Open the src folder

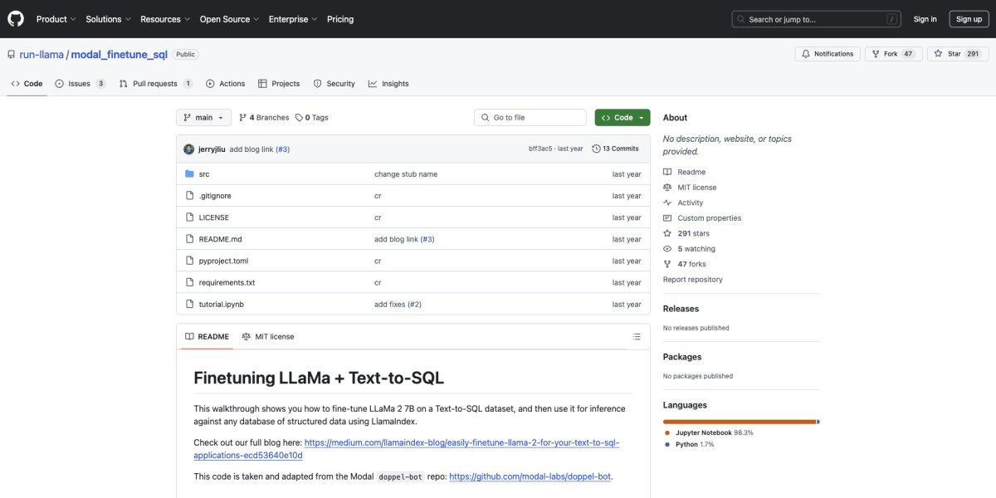pos(204,173)
